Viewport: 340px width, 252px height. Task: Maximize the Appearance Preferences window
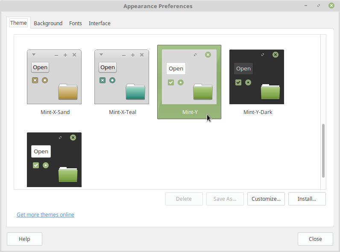(x=319, y=6)
